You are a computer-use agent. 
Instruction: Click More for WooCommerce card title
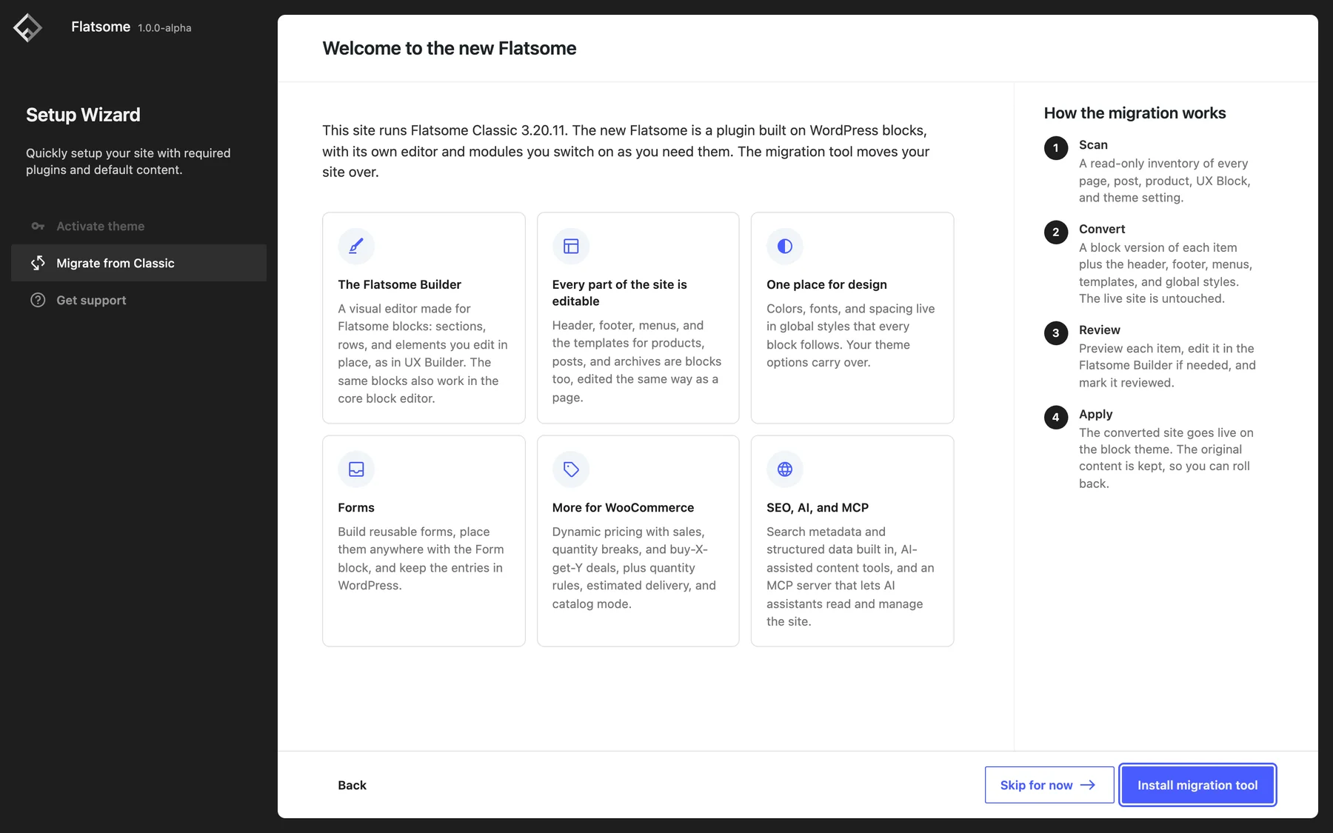click(623, 507)
